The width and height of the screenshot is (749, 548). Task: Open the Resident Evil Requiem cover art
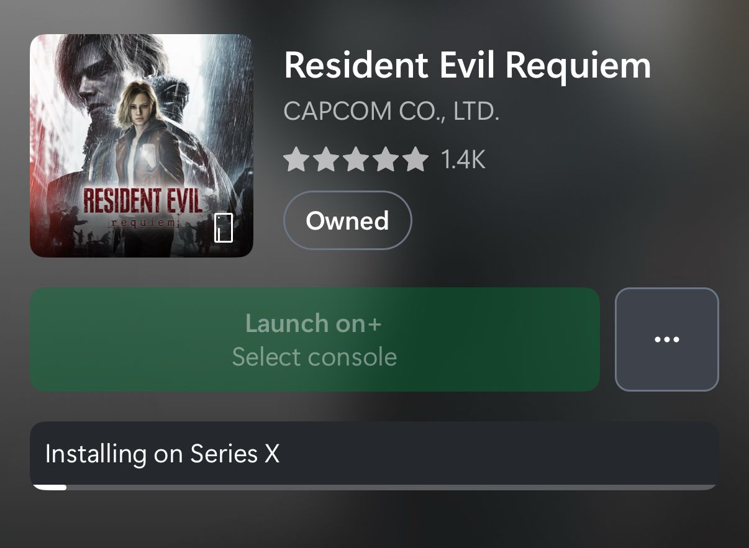click(142, 145)
